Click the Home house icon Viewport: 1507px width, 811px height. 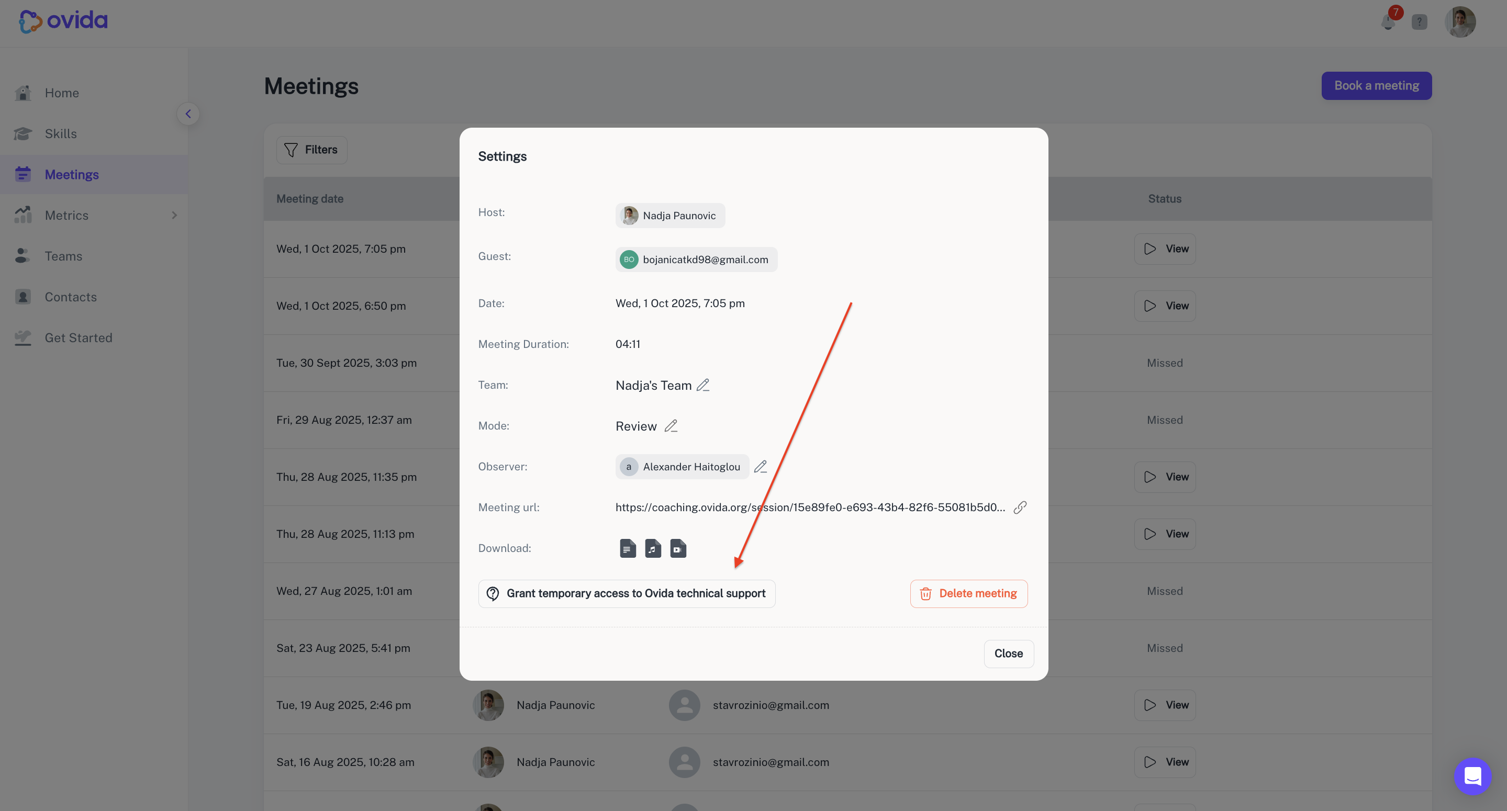pyautogui.click(x=23, y=93)
